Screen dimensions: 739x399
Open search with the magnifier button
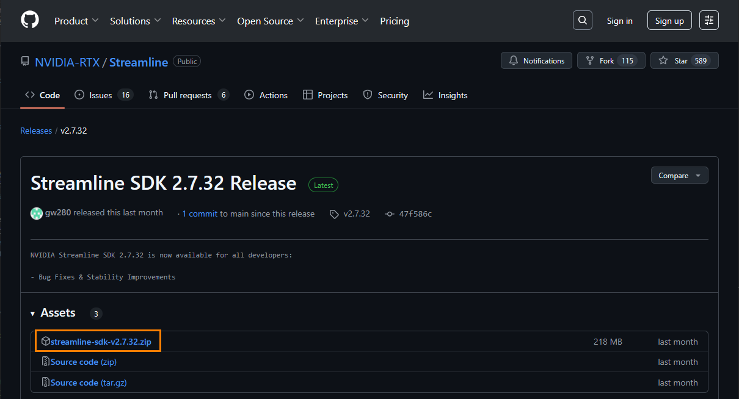(583, 21)
